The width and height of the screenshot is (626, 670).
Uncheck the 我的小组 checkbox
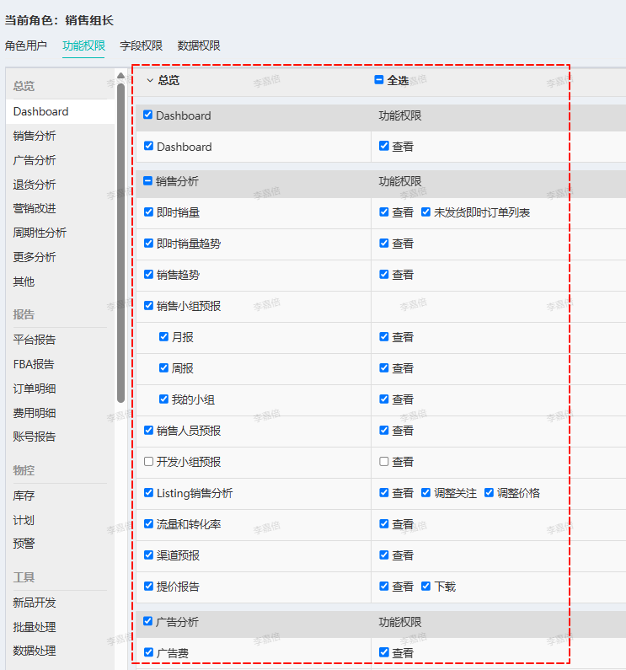coord(163,399)
